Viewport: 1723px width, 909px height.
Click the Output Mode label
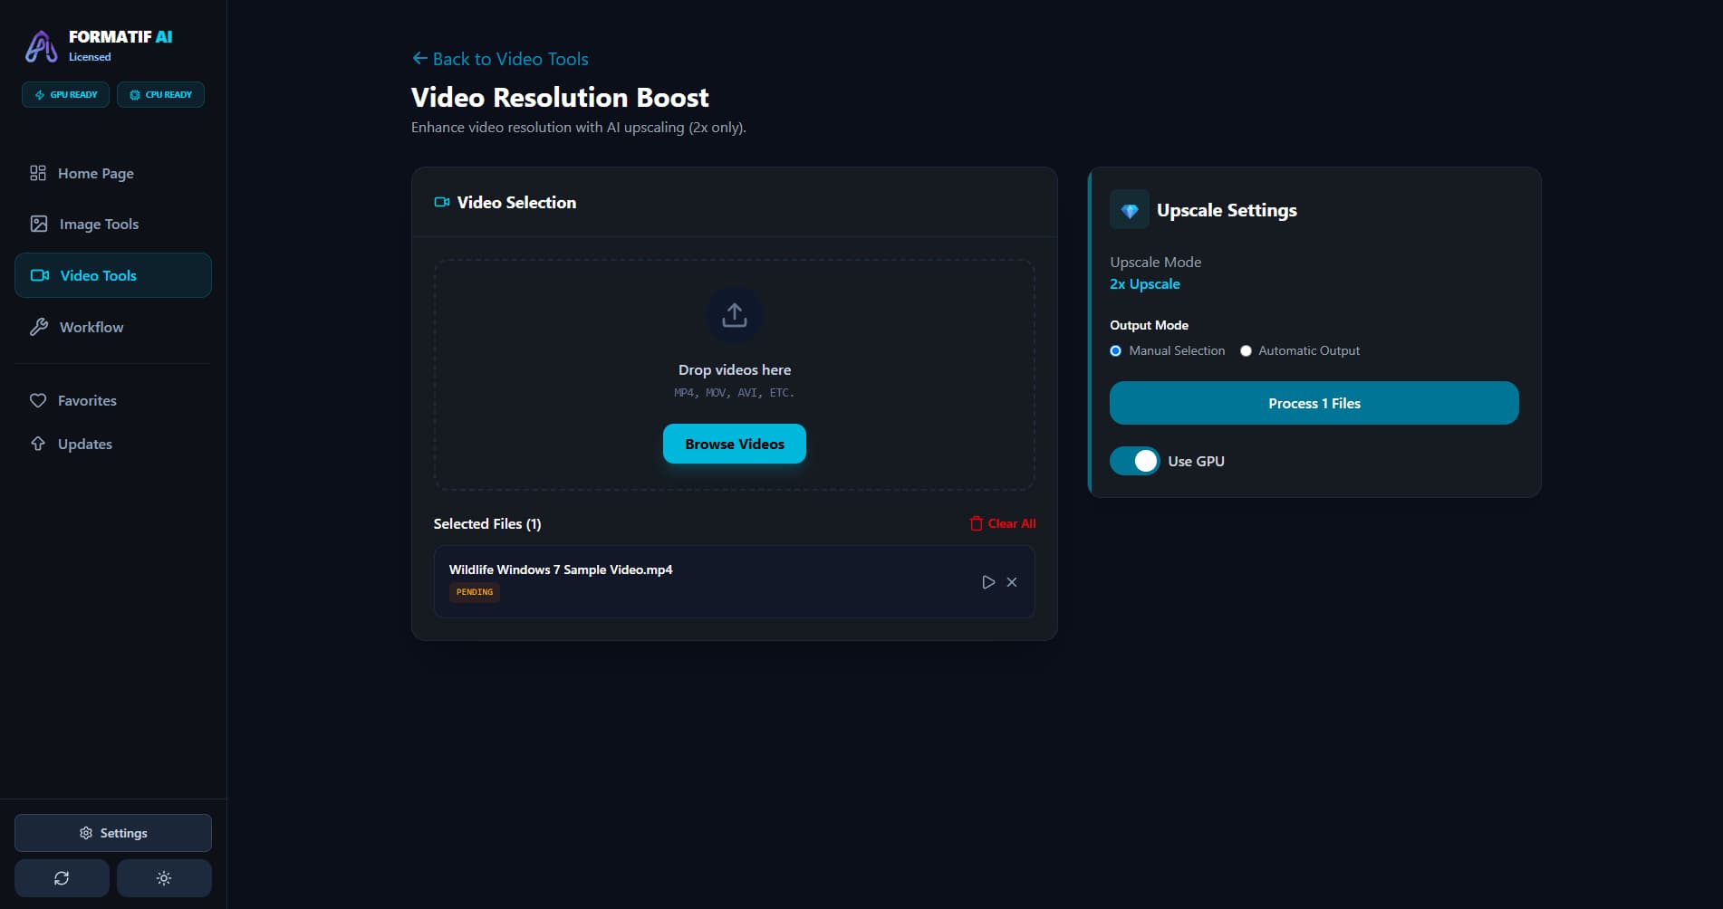(x=1149, y=325)
